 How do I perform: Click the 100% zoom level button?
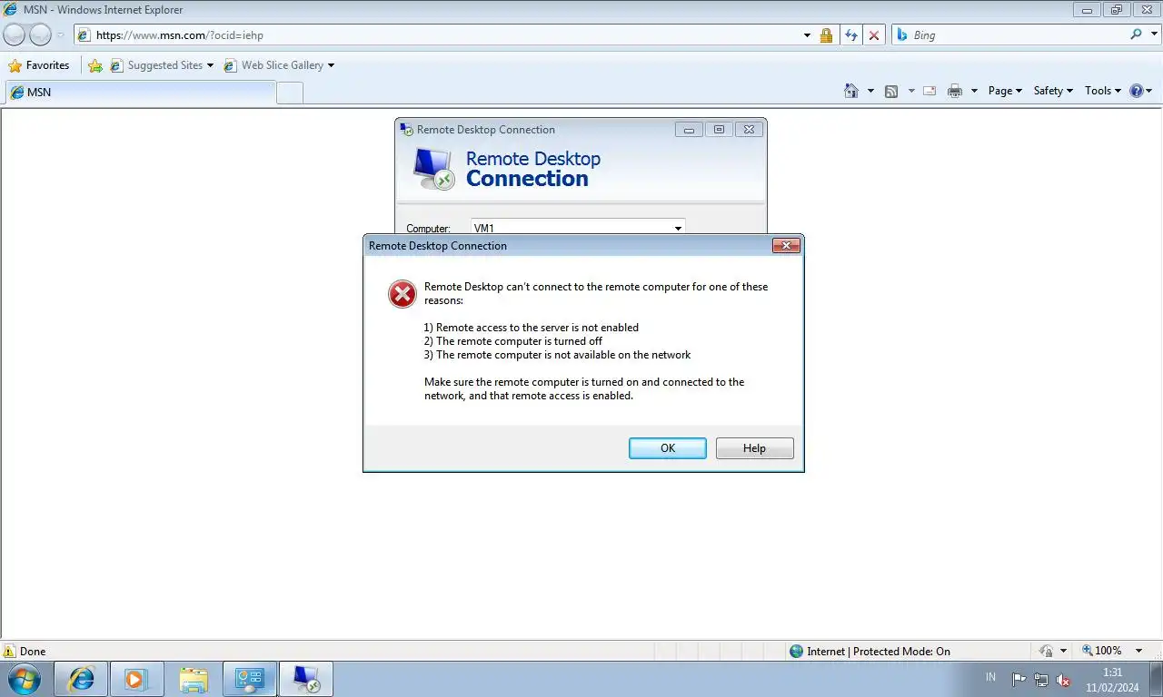coord(1101,651)
